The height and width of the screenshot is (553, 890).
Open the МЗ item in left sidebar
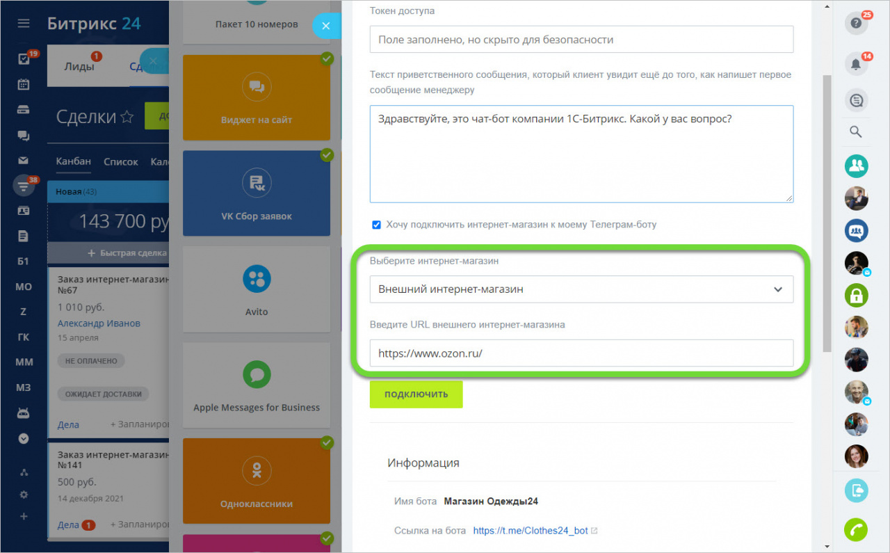(24, 387)
